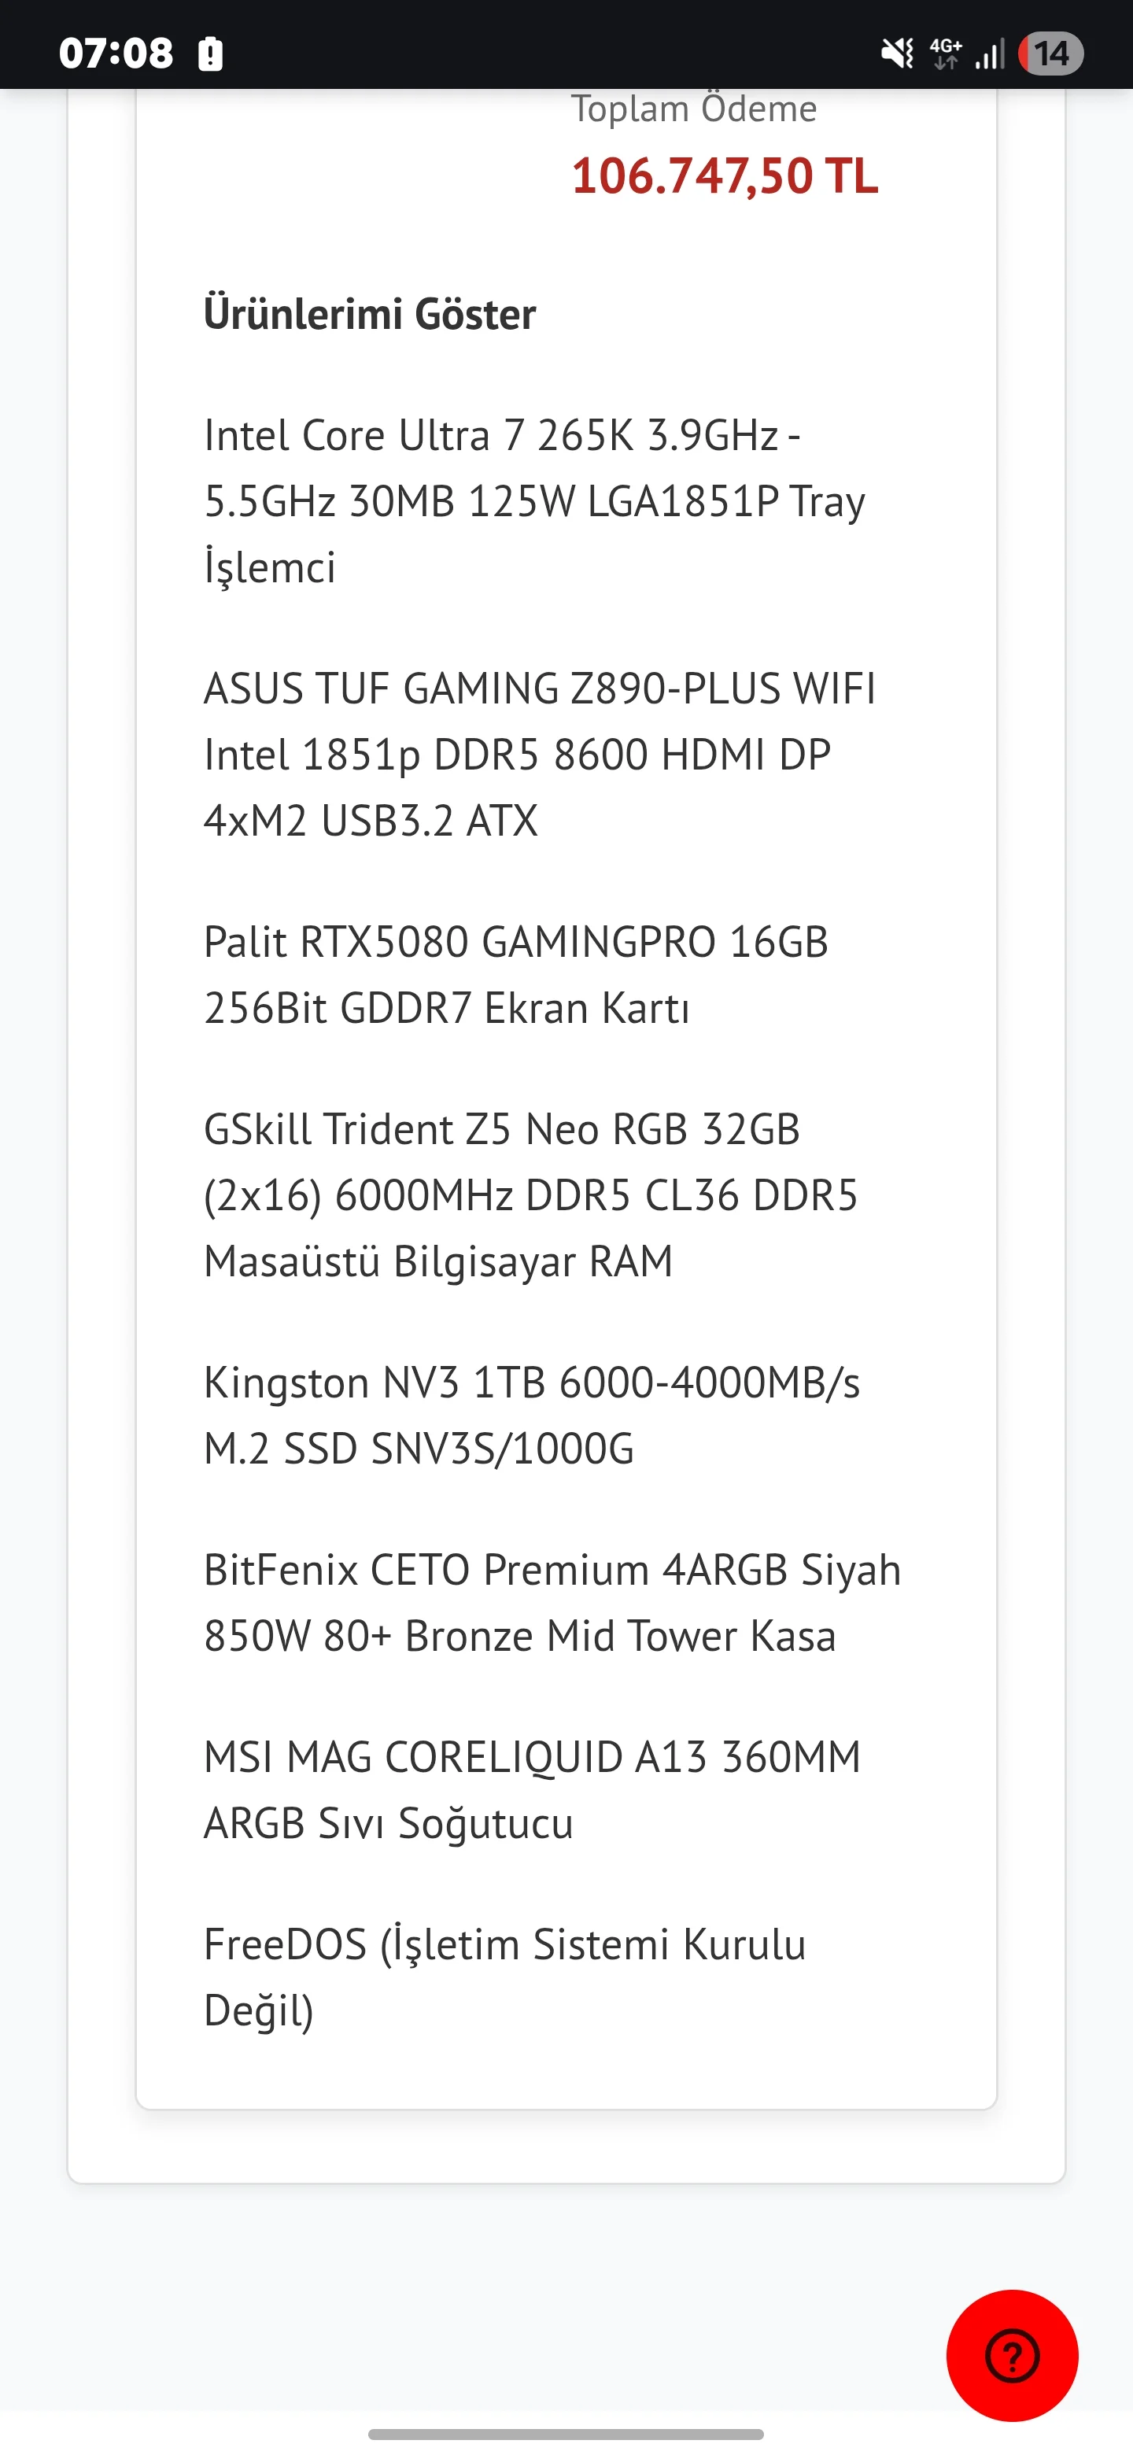Tap the battery alert icon beside the clock
Image resolution: width=1133 pixels, height=2455 pixels.
click(x=209, y=54)
